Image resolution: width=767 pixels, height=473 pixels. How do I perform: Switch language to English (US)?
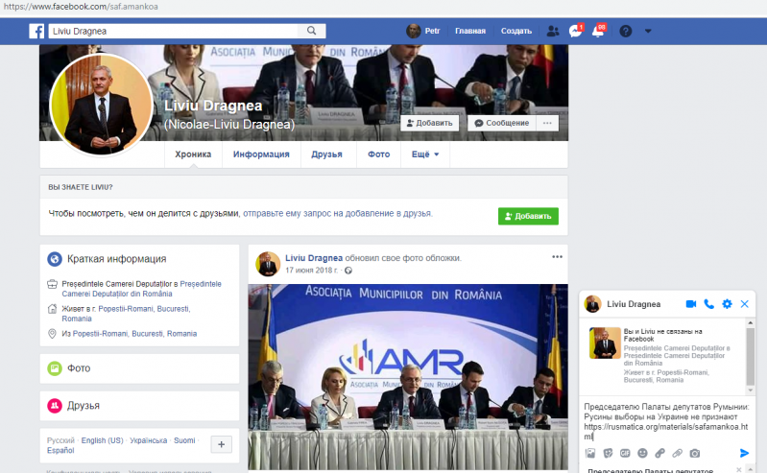[x=102, y=440]
